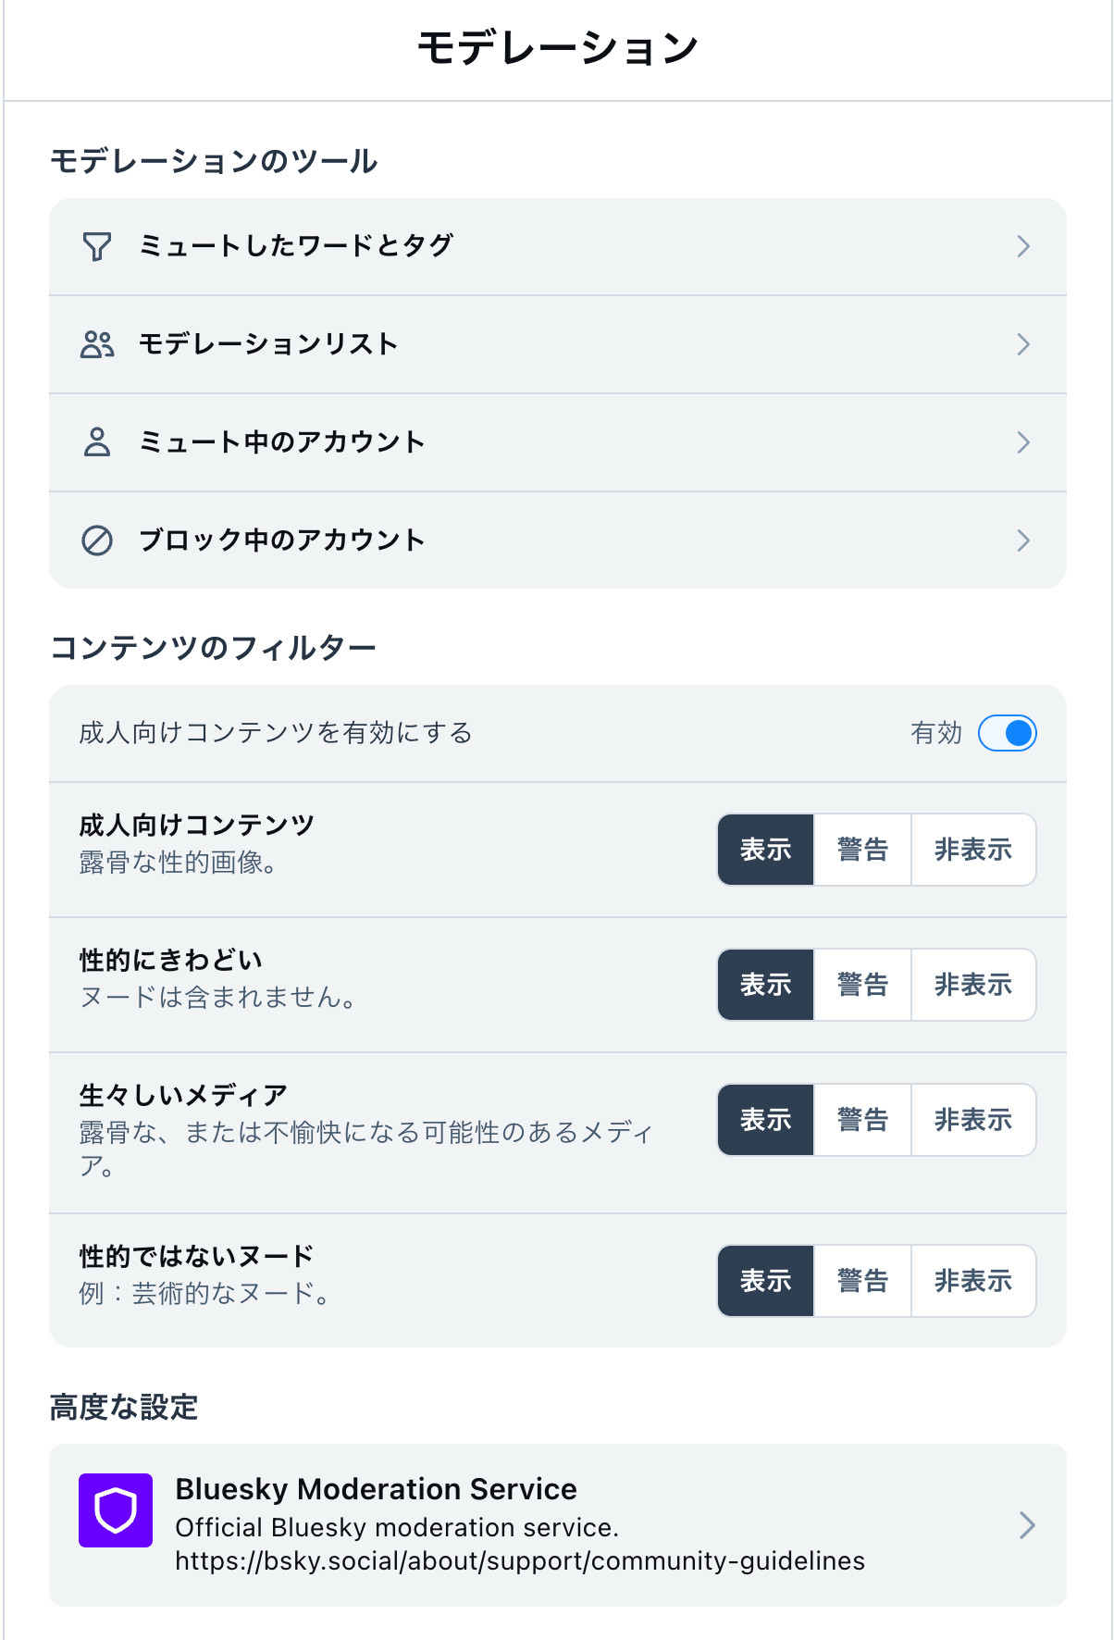This screenshot has width=1114, height=1640.
Task: Expand chevron on ブロック中のアカウント row
Action: click(1023, 540)
